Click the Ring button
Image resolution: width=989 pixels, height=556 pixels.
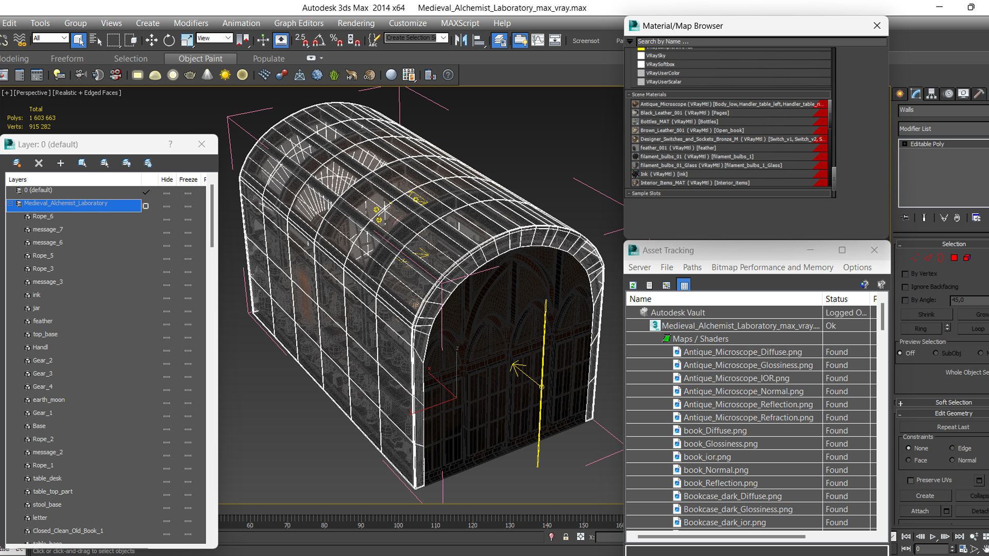pos(921,329)
